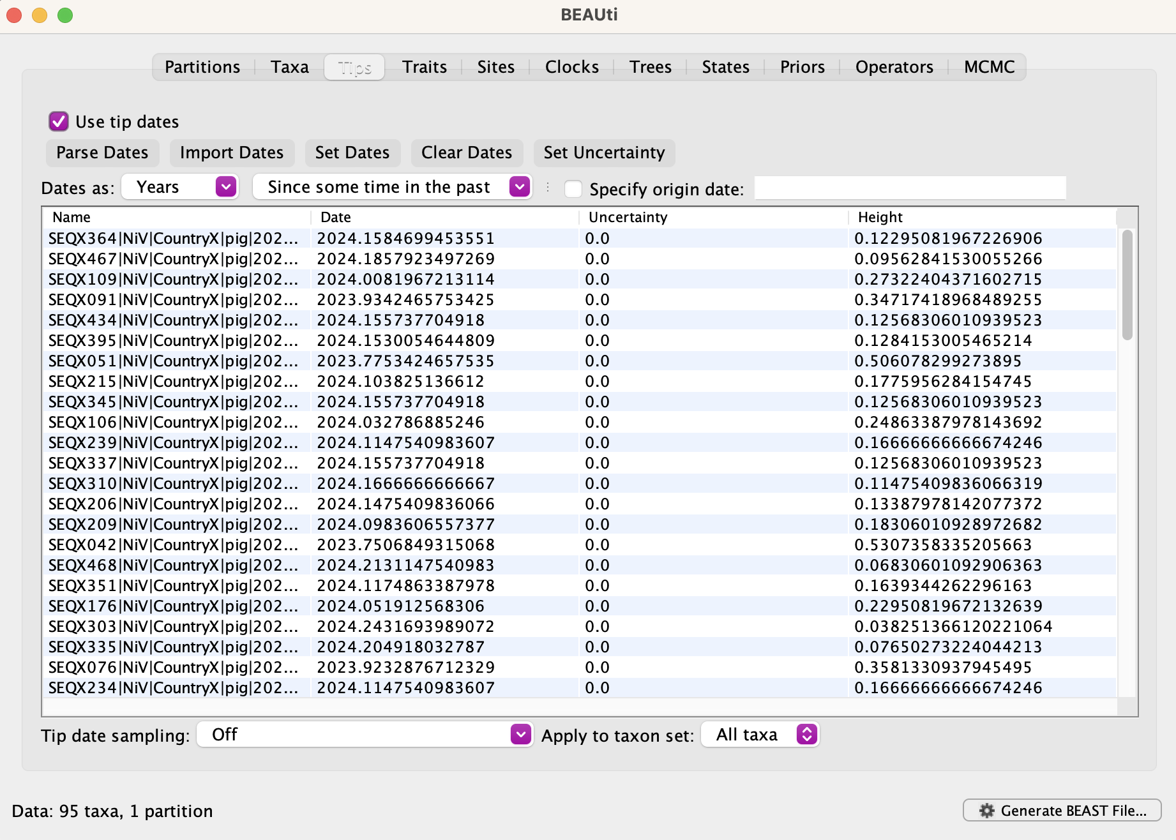This screenshot has width=1176, height=840.
Task: Open the Priors tab
Action: [x=803, y=67]
